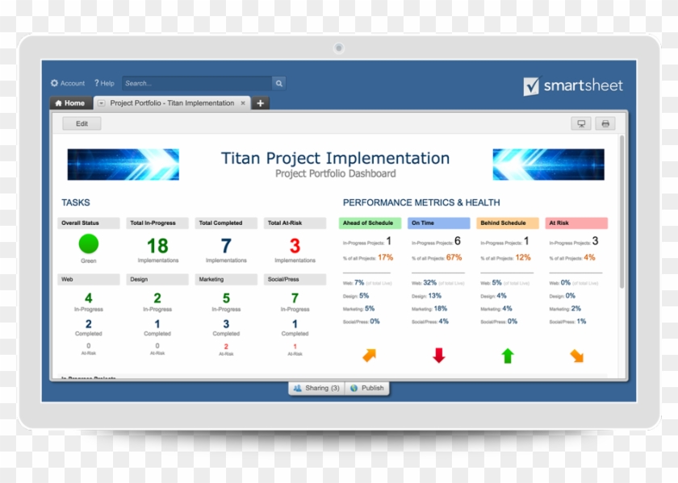
Task: Click Design In-Progress value 2
Action: (x=157, y=298)
